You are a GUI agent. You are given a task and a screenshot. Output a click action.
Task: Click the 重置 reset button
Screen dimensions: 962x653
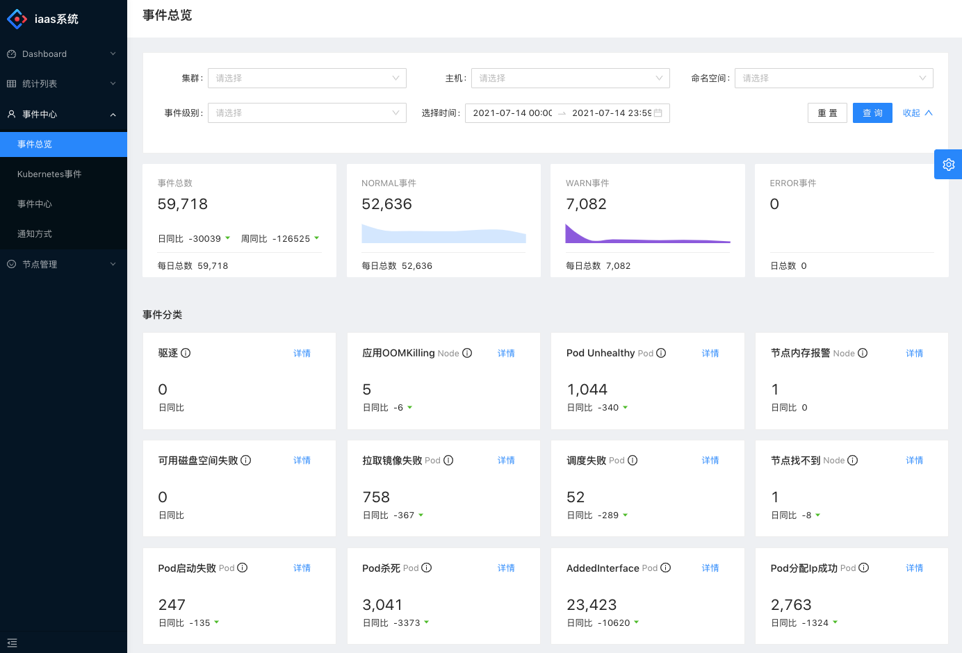tap(827, 113)
